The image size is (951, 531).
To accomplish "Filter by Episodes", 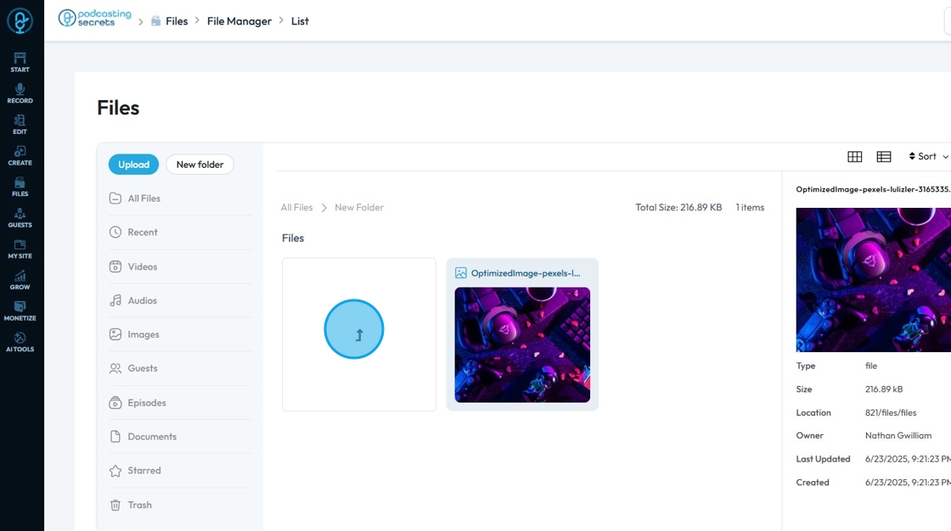I will point(180,403).
